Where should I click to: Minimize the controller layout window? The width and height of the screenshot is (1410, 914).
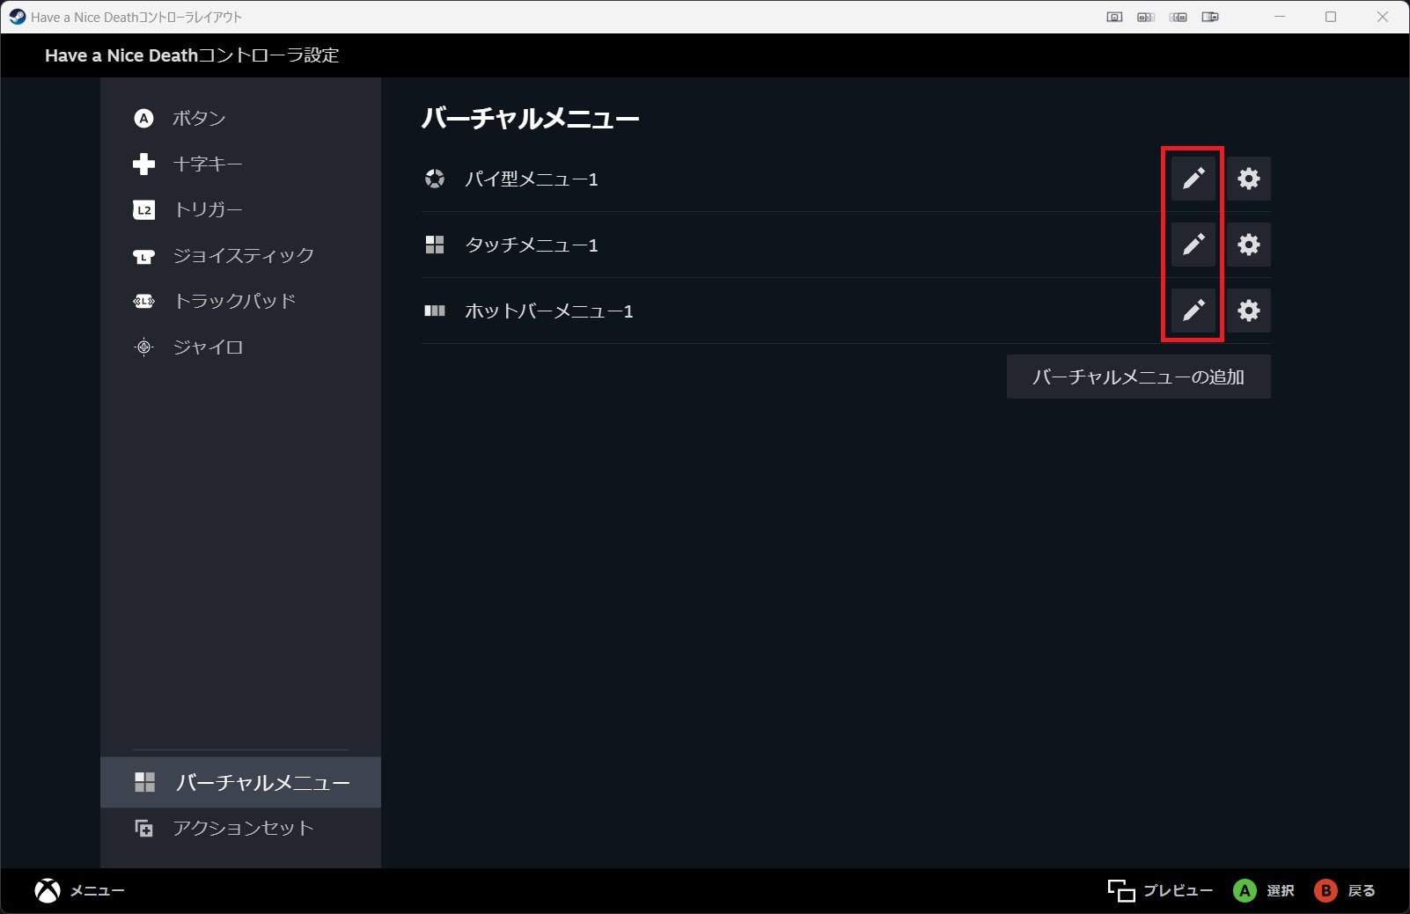point(1280,17)
